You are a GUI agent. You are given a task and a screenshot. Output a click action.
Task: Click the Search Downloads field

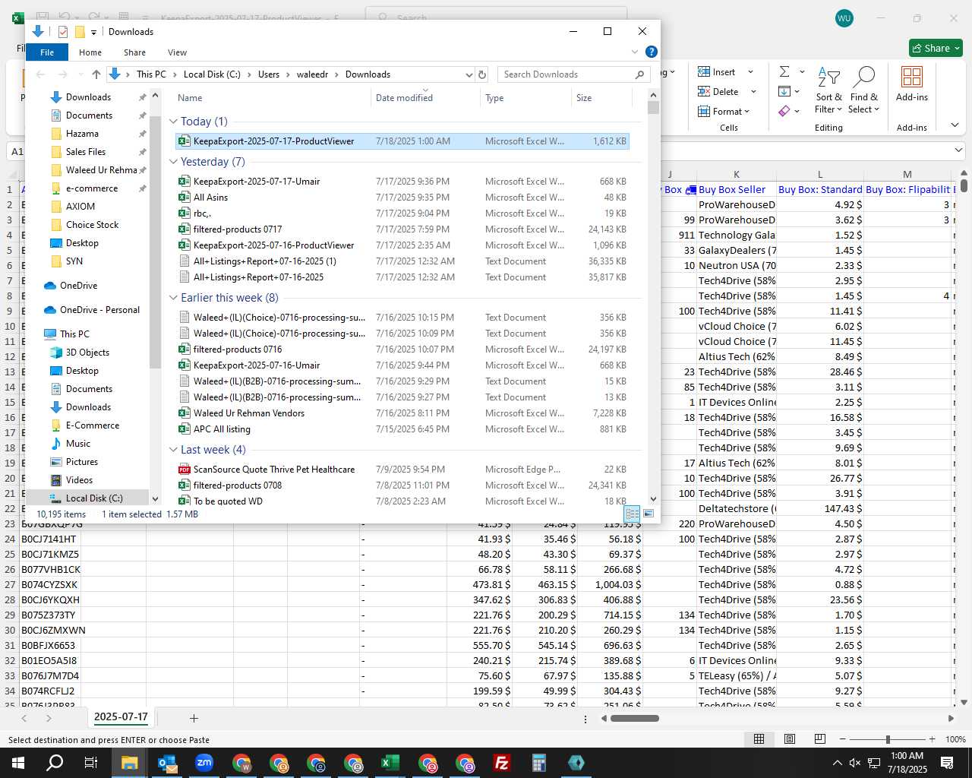coord(573,74)
